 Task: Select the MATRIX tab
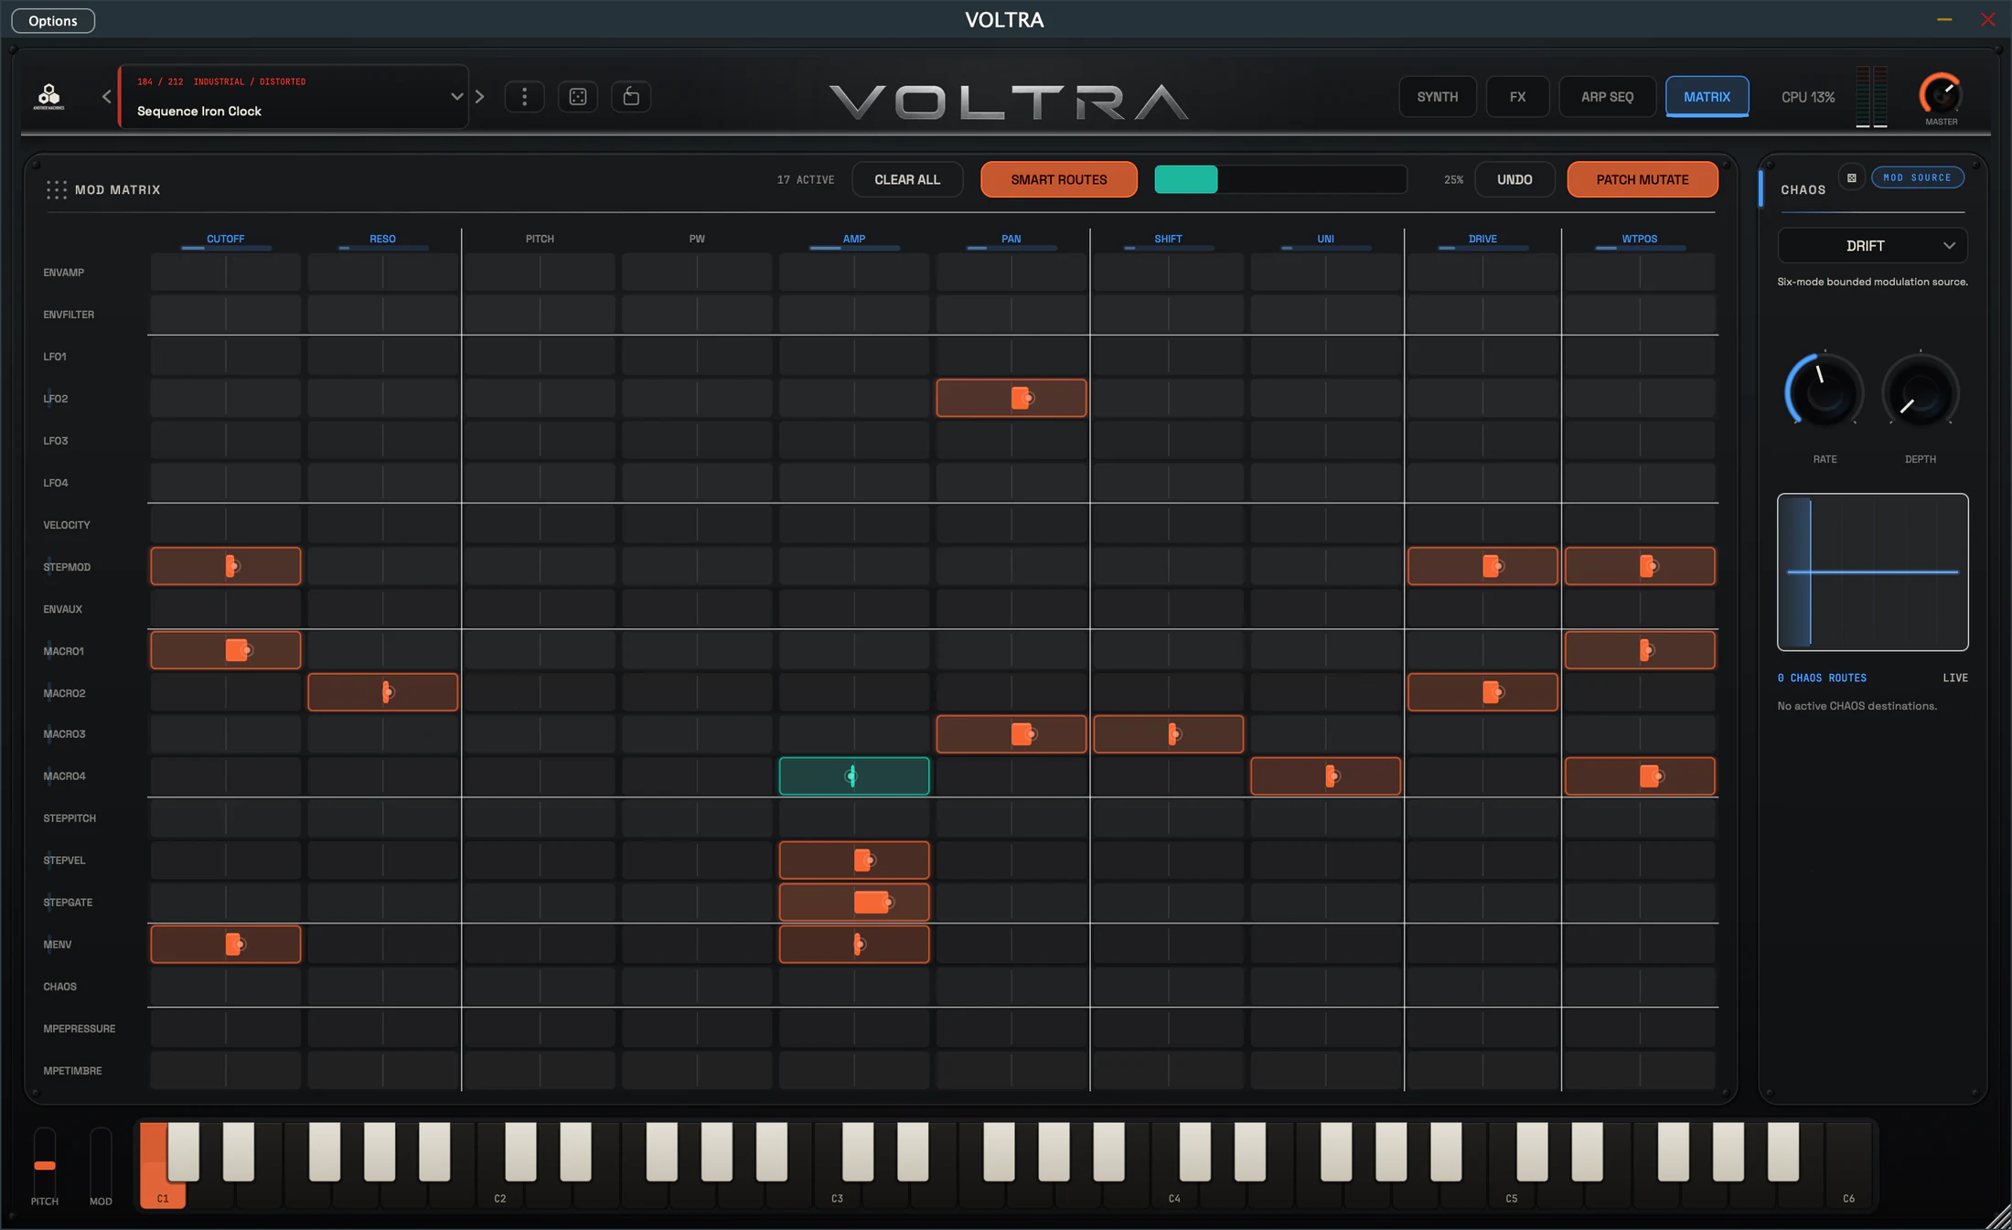coord(1707,96)
